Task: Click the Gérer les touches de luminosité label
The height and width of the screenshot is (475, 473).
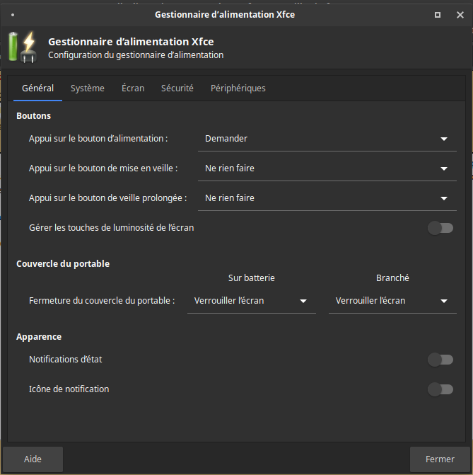Action: tap(112, 228)
